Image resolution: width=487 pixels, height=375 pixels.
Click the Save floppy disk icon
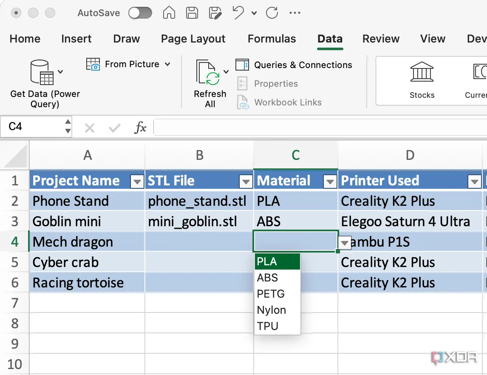tap(192, 13)
